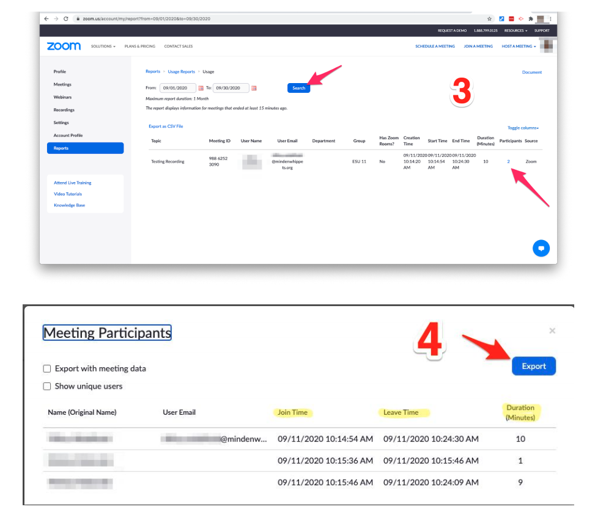Image resolution: width=595 pixels, height=526 pixels.
Task: Close the Meeting Participants dialog
Action: click(x=552, y=331)
